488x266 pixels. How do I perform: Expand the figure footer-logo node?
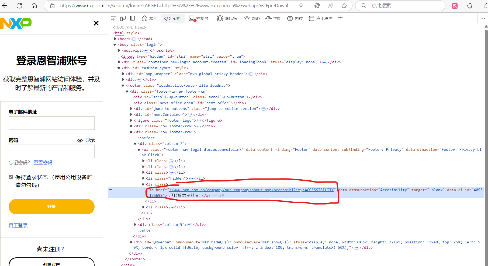pos(131,120)
